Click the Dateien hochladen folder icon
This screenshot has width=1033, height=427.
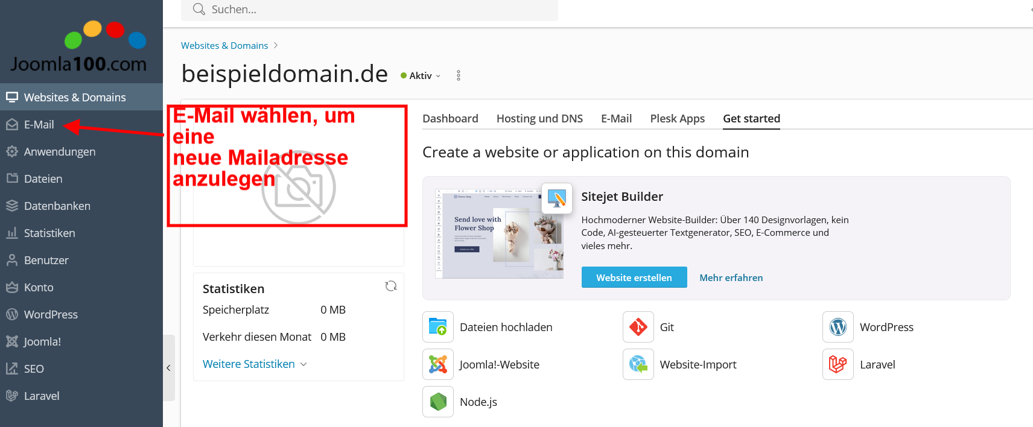pyautogui.click(x=438, y=327)
